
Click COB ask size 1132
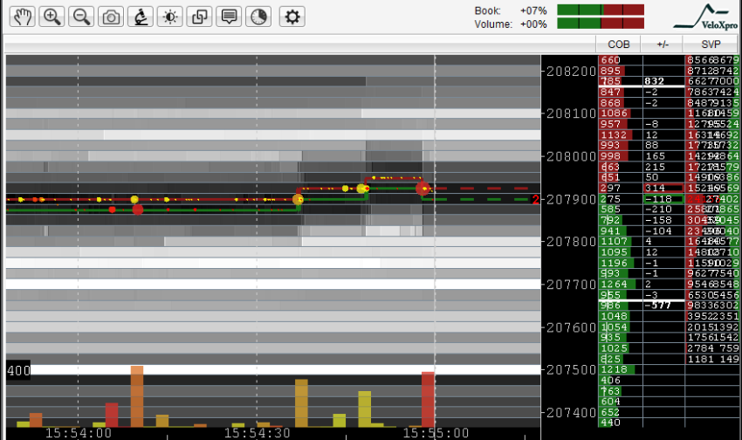coord(614,134)
